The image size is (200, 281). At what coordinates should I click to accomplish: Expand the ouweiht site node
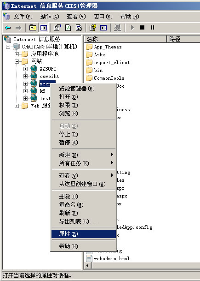tap(25, 76)
